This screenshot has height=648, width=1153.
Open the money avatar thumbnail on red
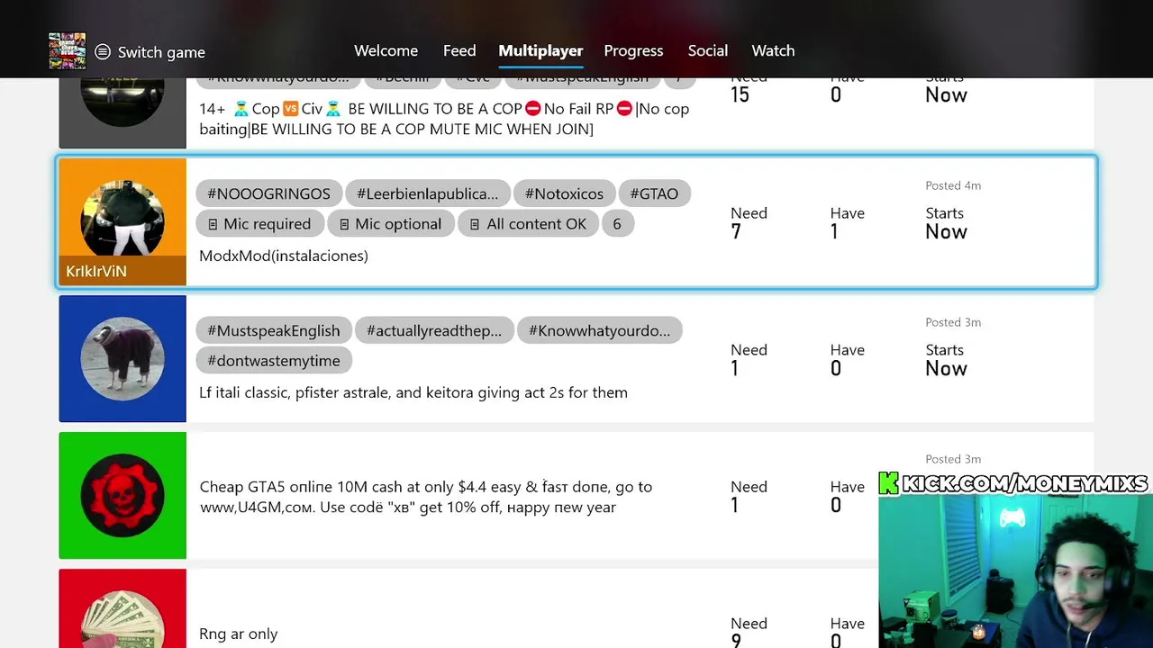pos(123,608)
